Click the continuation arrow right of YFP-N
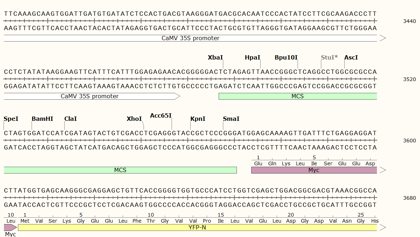Screen dimensions: 420x237 383,227
